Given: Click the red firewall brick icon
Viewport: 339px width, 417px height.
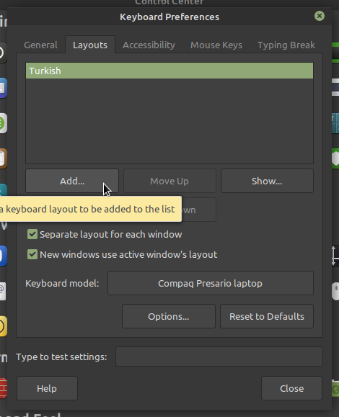Looking at the screenshot, I should pos(3,388).
